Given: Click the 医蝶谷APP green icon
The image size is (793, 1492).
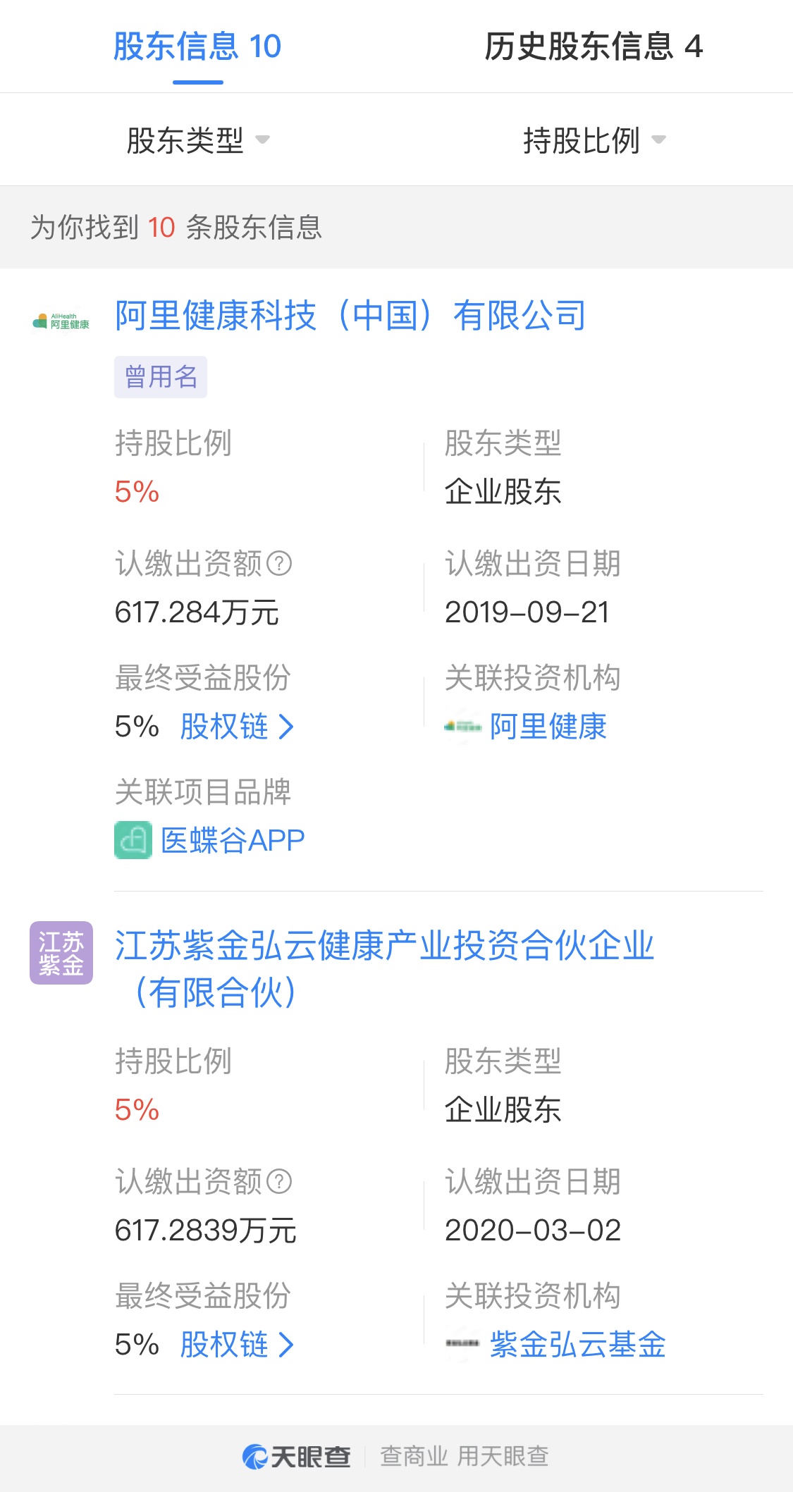Looking at the screenshot, I should pos(133,840).
